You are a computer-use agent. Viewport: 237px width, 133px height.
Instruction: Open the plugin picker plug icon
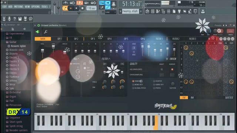coord(179,11)
